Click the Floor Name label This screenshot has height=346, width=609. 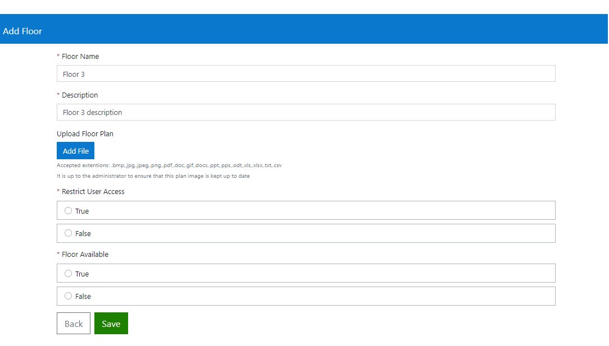click(x=80, y=57)
